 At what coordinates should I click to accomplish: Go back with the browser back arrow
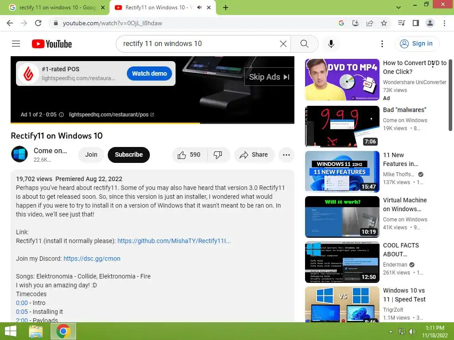point(10,23)
